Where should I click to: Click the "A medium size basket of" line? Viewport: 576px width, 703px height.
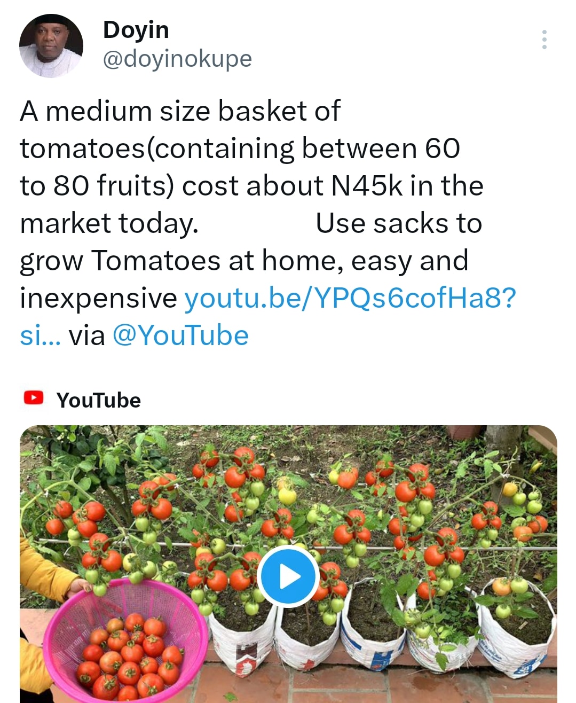180,111
